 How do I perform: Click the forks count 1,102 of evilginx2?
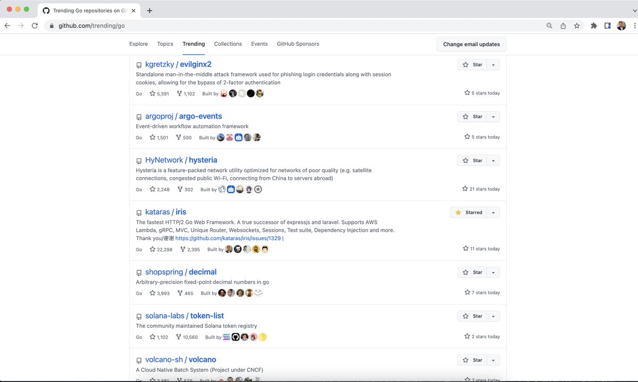[x=186, y=94]
